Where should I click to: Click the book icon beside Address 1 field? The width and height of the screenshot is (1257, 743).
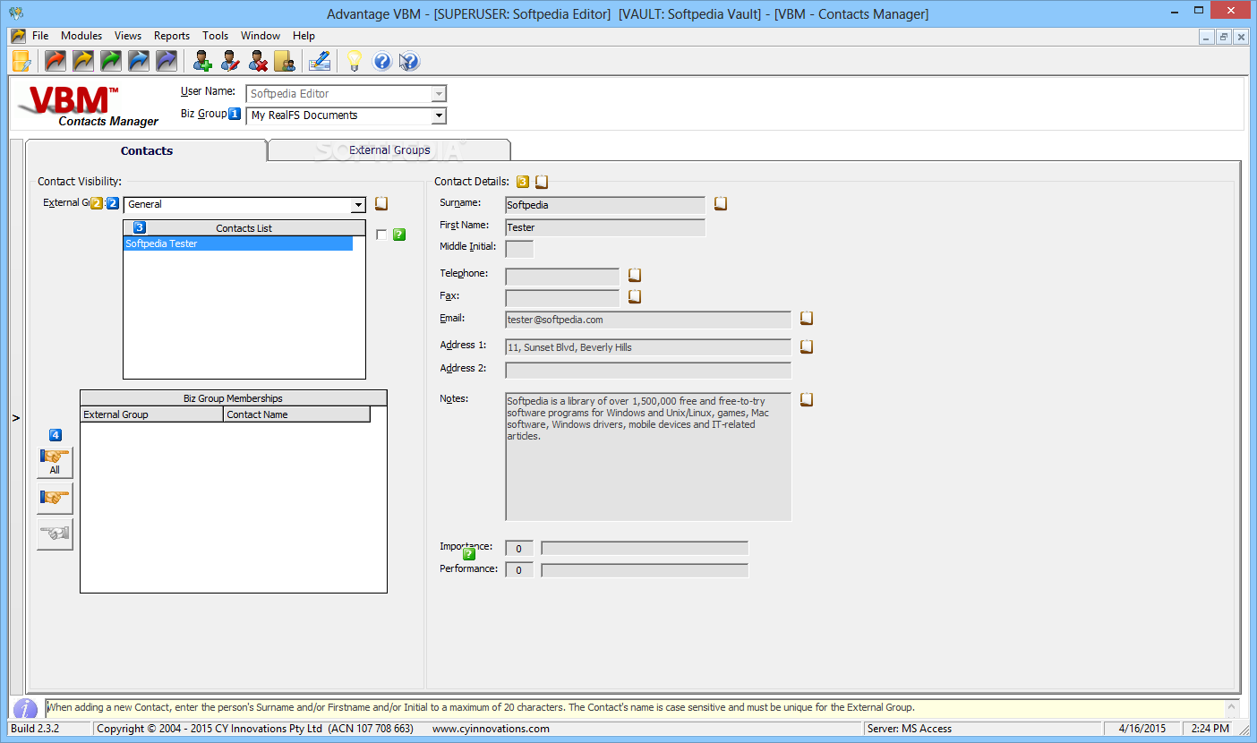tap(807, 346)
